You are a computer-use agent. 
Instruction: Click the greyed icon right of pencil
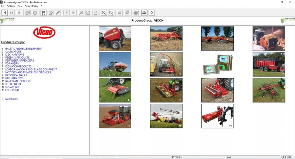[x=66, y=13]
